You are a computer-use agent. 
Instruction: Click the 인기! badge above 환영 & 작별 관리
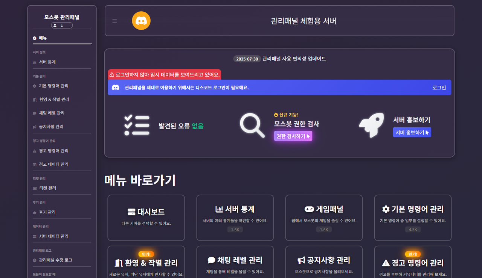click(146, 254)
